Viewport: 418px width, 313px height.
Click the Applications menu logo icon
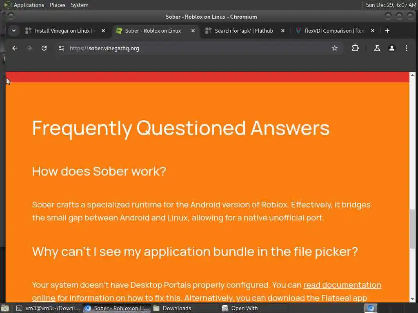(7, 5)
